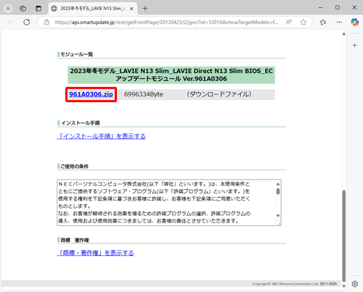This screenshot has height=292, width=363.
Task: Click the address bar URL
Action: [166, 22]
